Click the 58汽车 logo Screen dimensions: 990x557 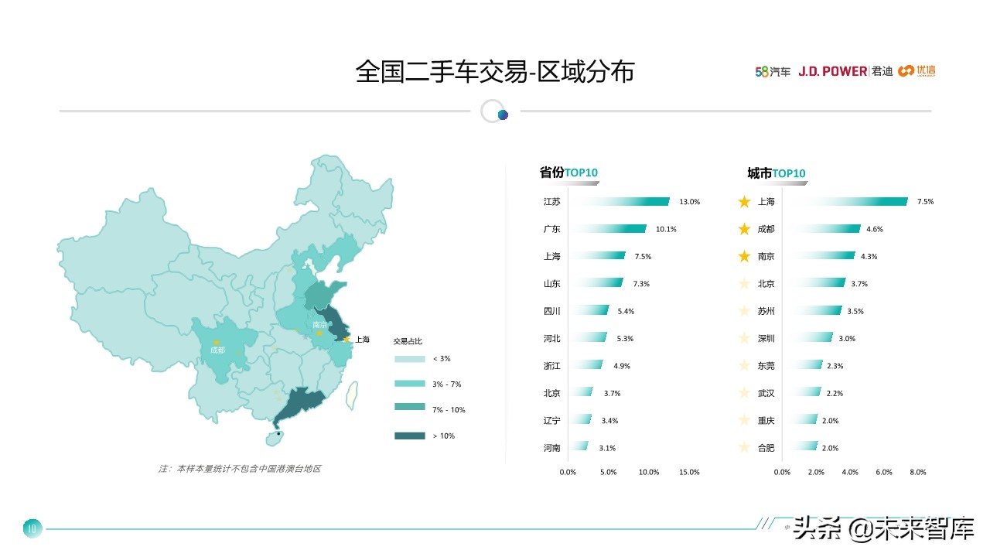[x=772, y=71]
